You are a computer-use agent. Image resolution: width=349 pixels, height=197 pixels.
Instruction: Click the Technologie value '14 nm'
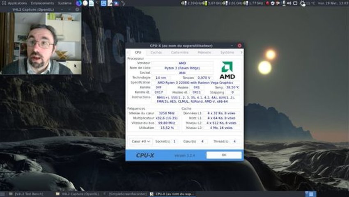click(x=161, y=78)
